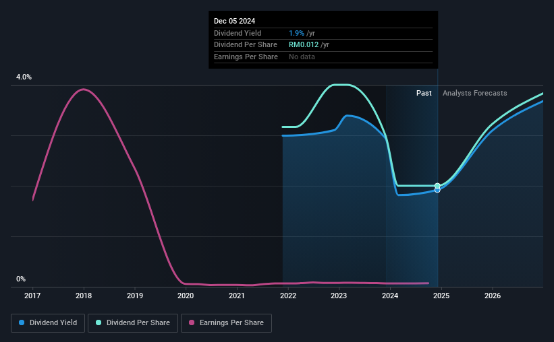This screenshot has width=554, height=342.
Task: Click the 2026 x-axis label
Action: pos(493,296)
